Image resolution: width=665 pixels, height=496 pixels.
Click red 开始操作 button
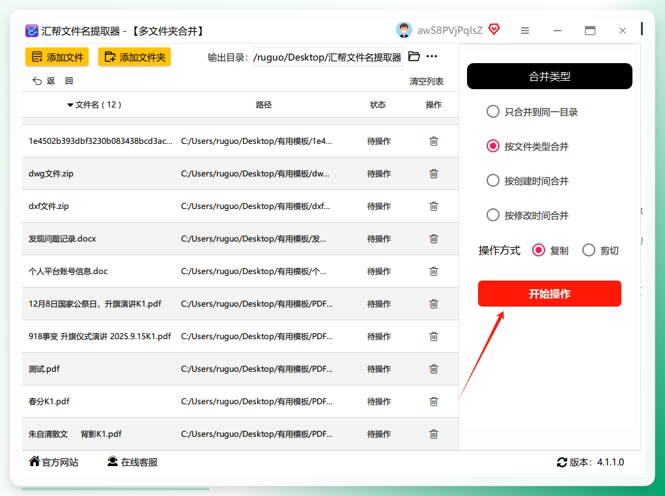click(549, 294)
